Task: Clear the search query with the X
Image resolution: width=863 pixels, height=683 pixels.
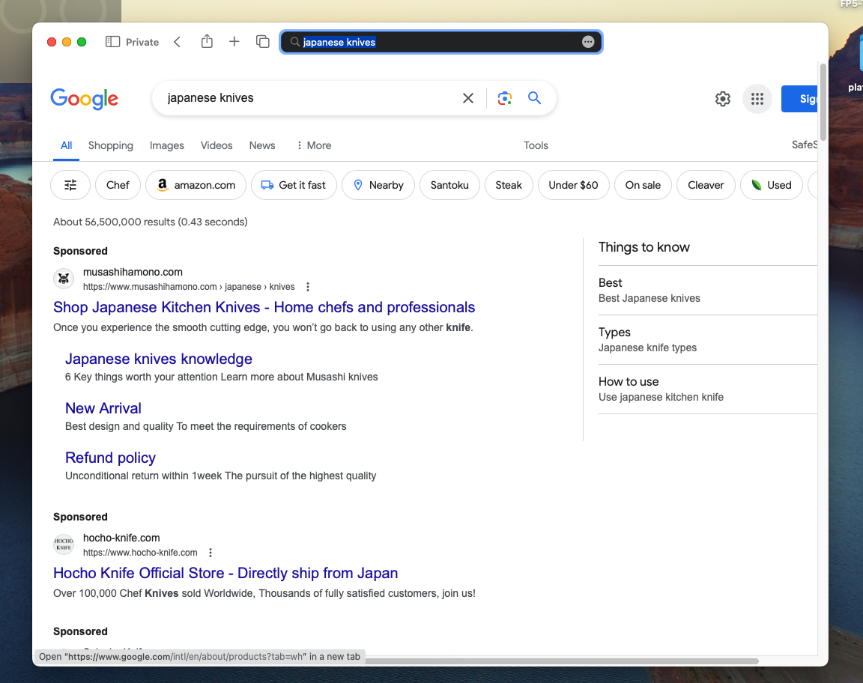Action: [468, 98]
